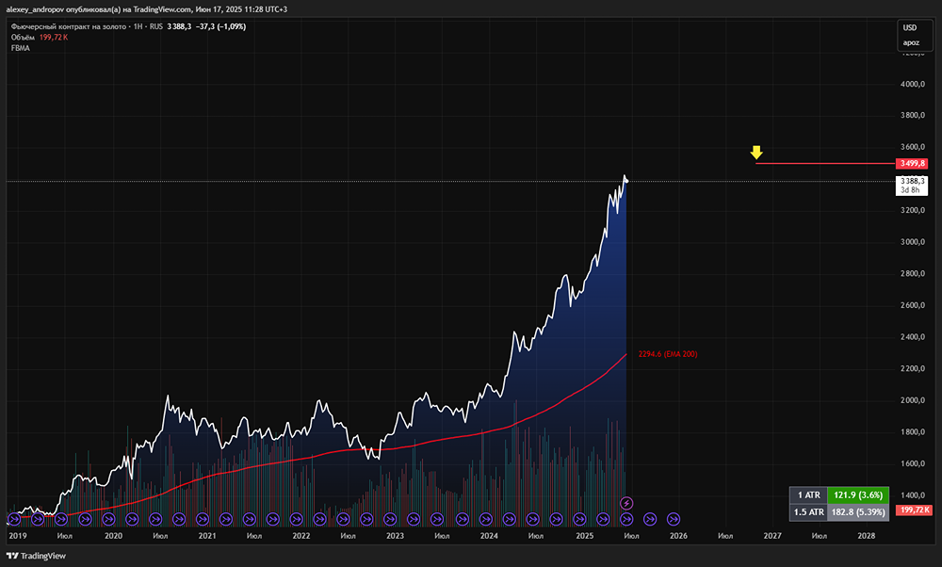Click the contract roll icon above 2023 label
The image size is (942, 567).
390,519
